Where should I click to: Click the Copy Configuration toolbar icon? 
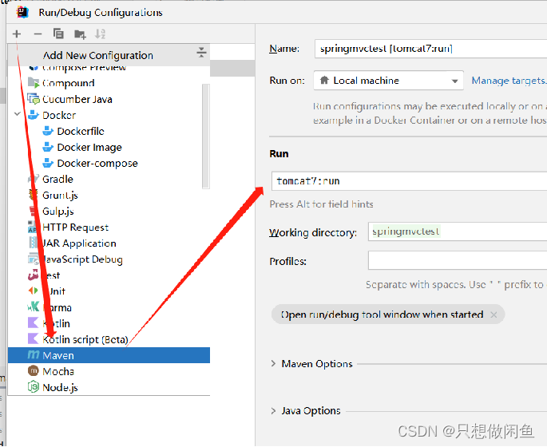tap(58, 34)
